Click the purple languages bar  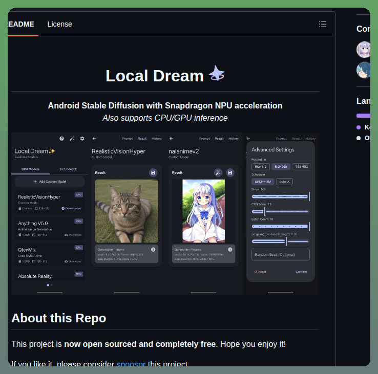363,116
